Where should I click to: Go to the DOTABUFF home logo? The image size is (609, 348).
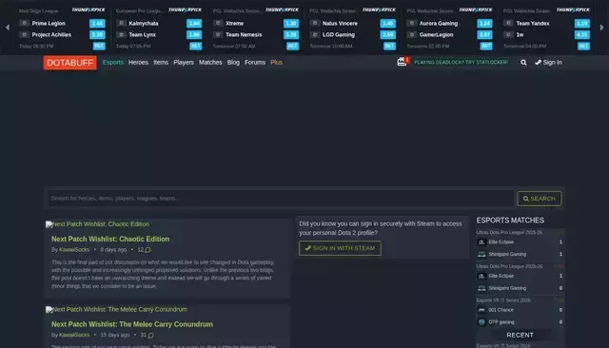tap(69, 63)
